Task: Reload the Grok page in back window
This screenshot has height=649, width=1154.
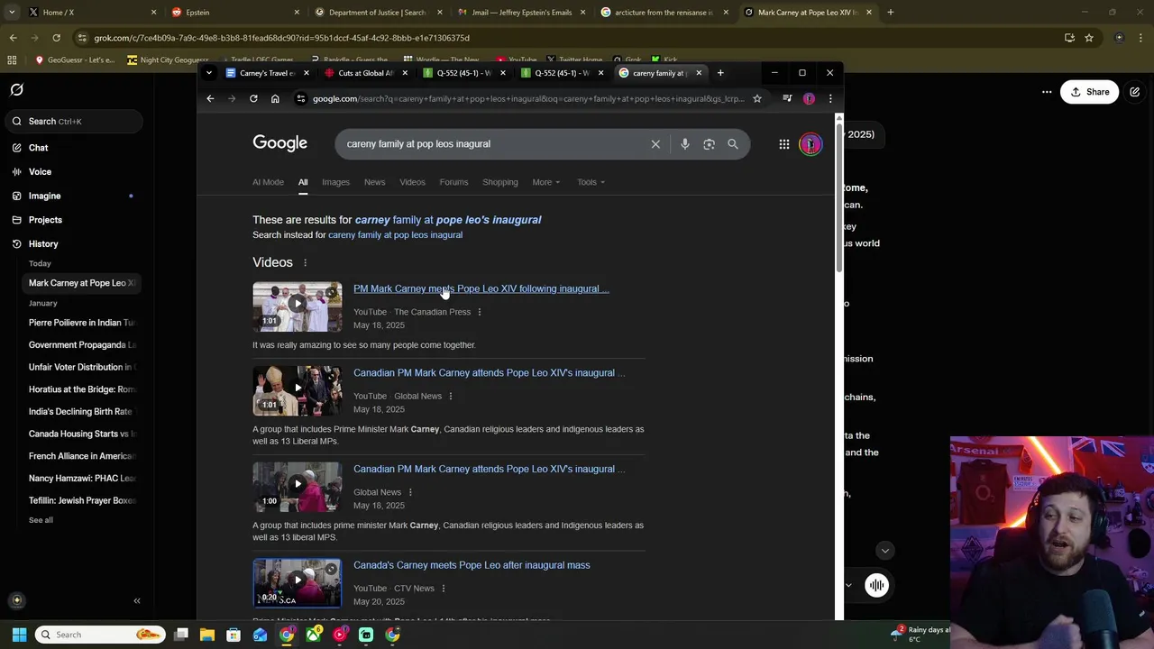Action: (x=56, y=38)
